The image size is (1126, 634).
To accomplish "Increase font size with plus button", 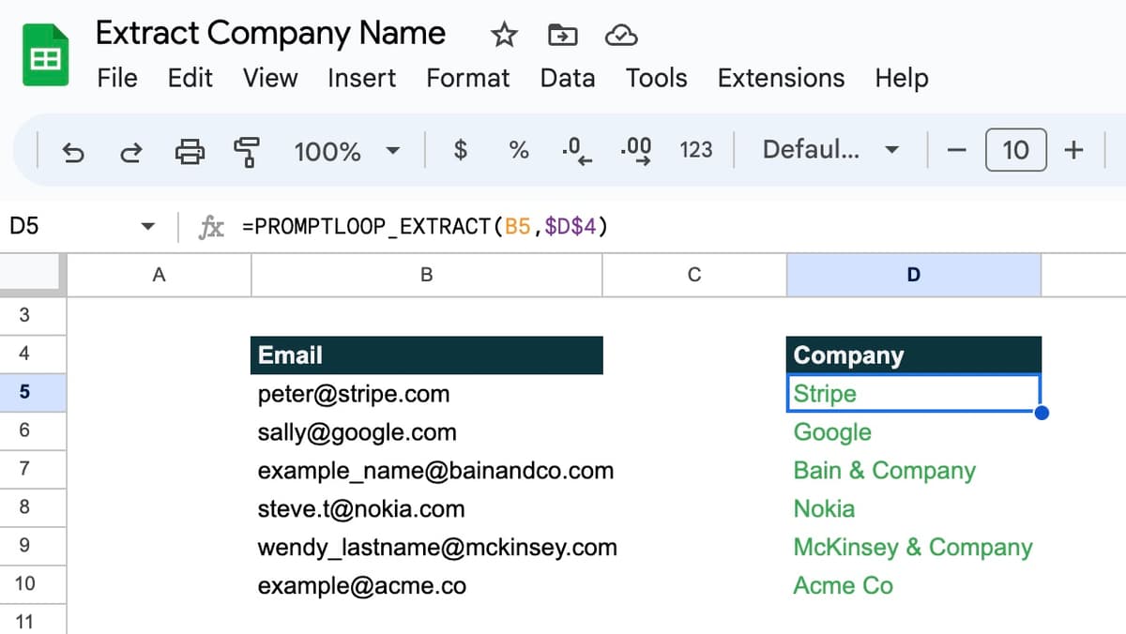I will tap(1073, 150).
